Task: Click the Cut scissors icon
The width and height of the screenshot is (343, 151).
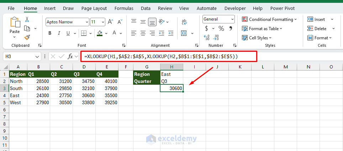Action: coord(27,19)
